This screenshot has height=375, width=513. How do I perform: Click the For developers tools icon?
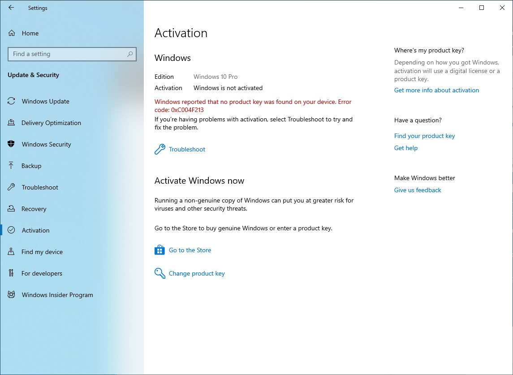11,273
